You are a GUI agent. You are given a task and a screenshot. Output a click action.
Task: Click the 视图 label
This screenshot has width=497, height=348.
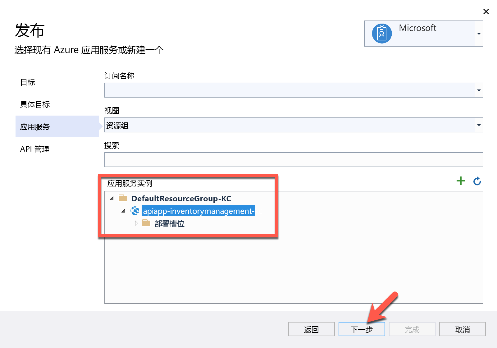click(112, 111)
